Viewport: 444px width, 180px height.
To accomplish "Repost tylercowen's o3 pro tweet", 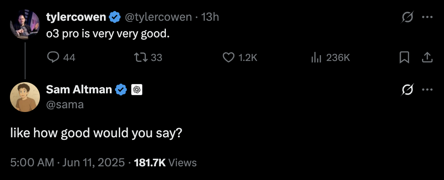I will (x=148, y=58).
